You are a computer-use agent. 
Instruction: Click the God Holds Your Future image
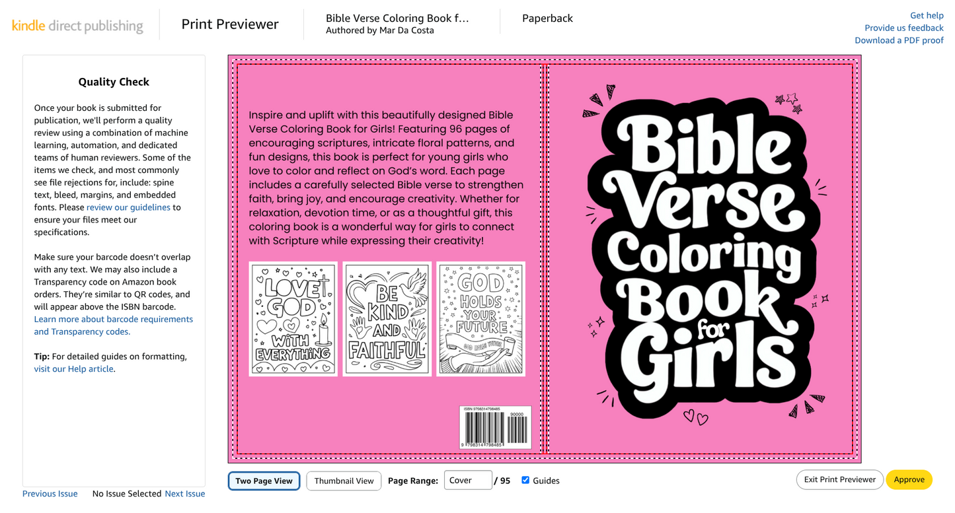coord(480,319)
